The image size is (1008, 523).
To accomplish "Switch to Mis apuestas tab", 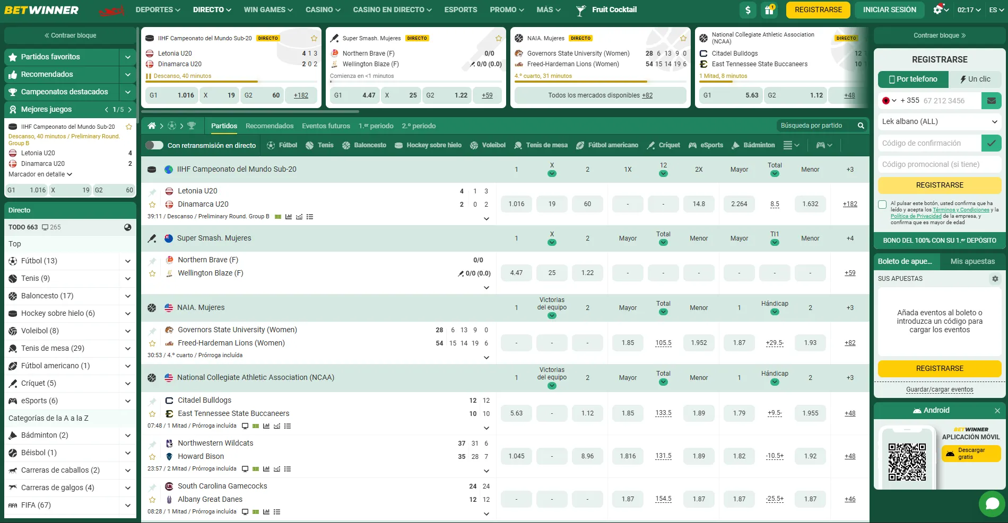I will click(972, 261).
